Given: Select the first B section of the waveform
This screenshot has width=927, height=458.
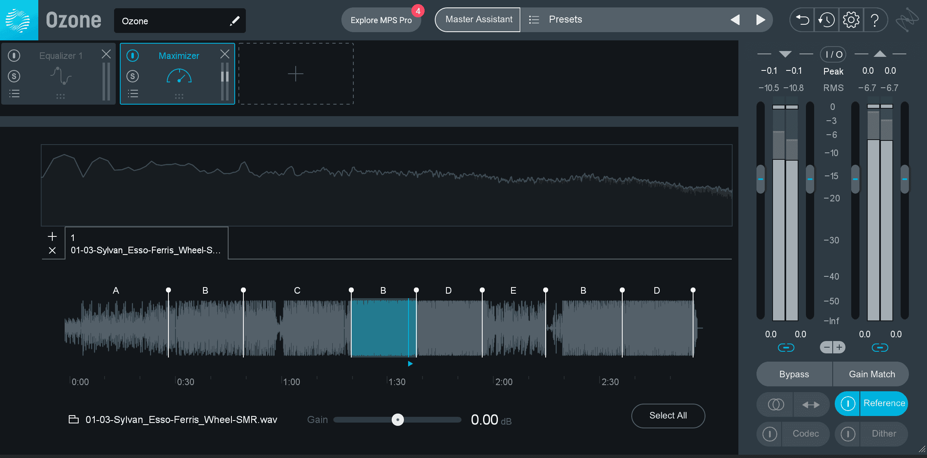Looking at the screenshot, I should click(205, 327).
